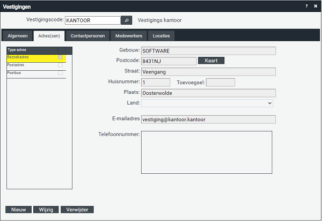Click the Huisnummer field
This screenshot has height=221, width=322.
click(x=156, y=83)
